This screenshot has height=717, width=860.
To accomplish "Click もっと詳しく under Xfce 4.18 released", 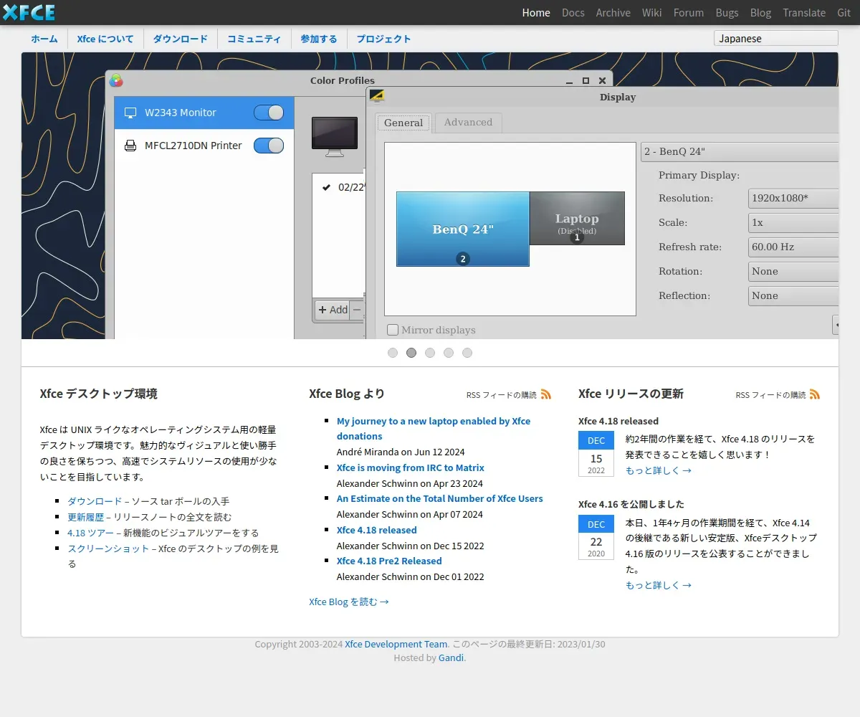I will 659,470.
